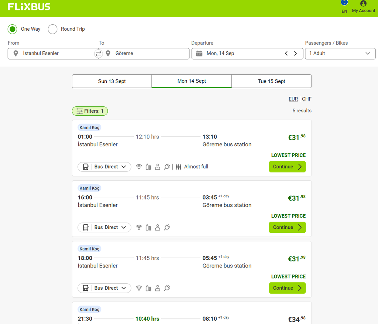The width and height of the screenshot is (378, 324).
Task: Click the luggage icon on the 18:00 trip
Action: tap(148, 288)
